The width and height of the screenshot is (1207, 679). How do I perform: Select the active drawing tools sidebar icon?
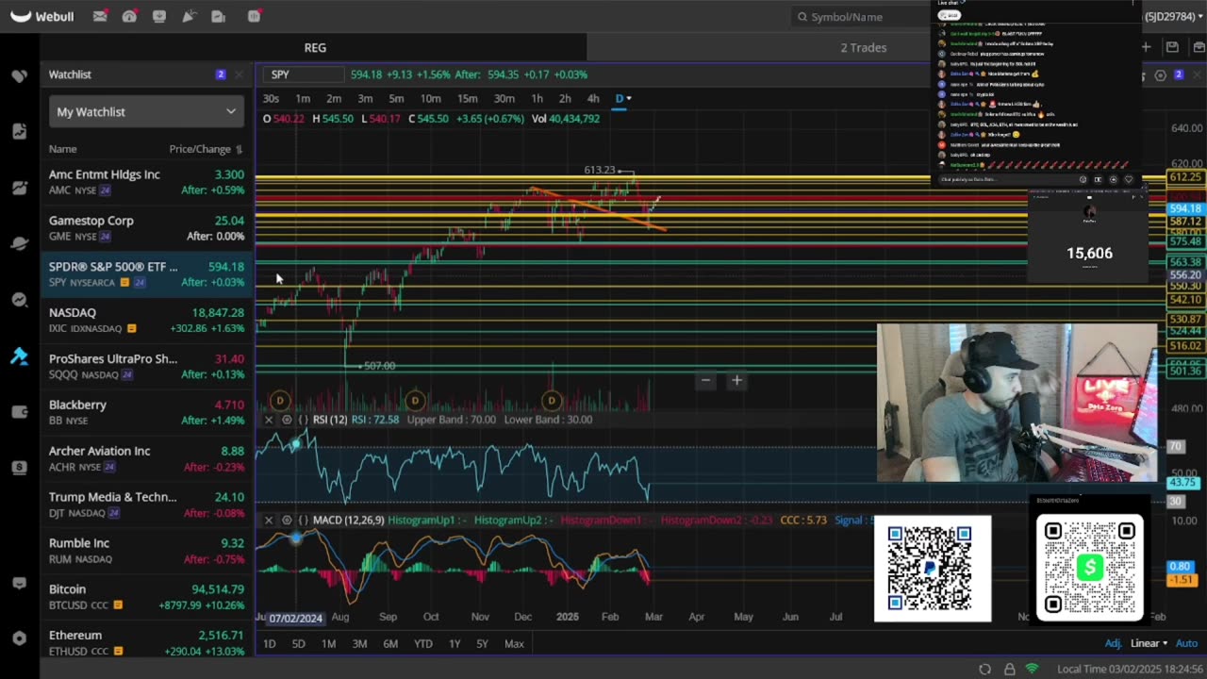tap(19, 356)
